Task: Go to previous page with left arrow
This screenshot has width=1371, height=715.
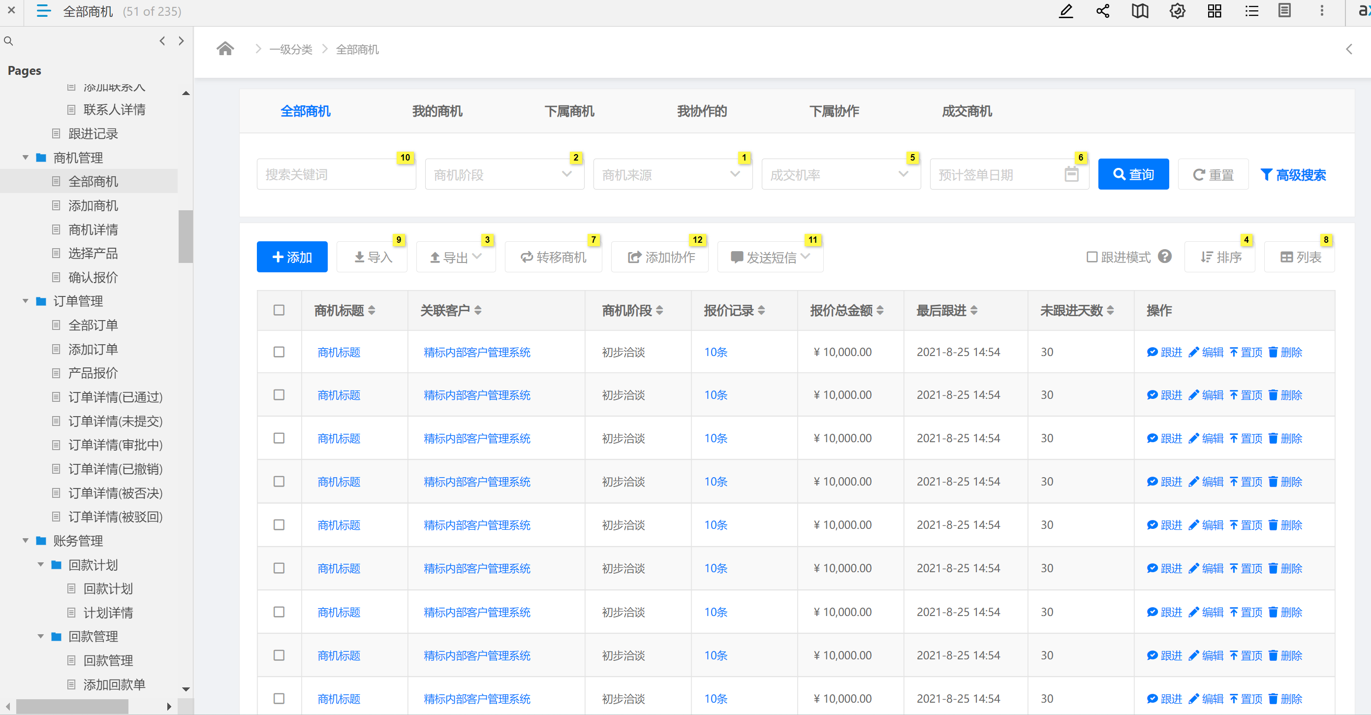Action: coord(162,41)
